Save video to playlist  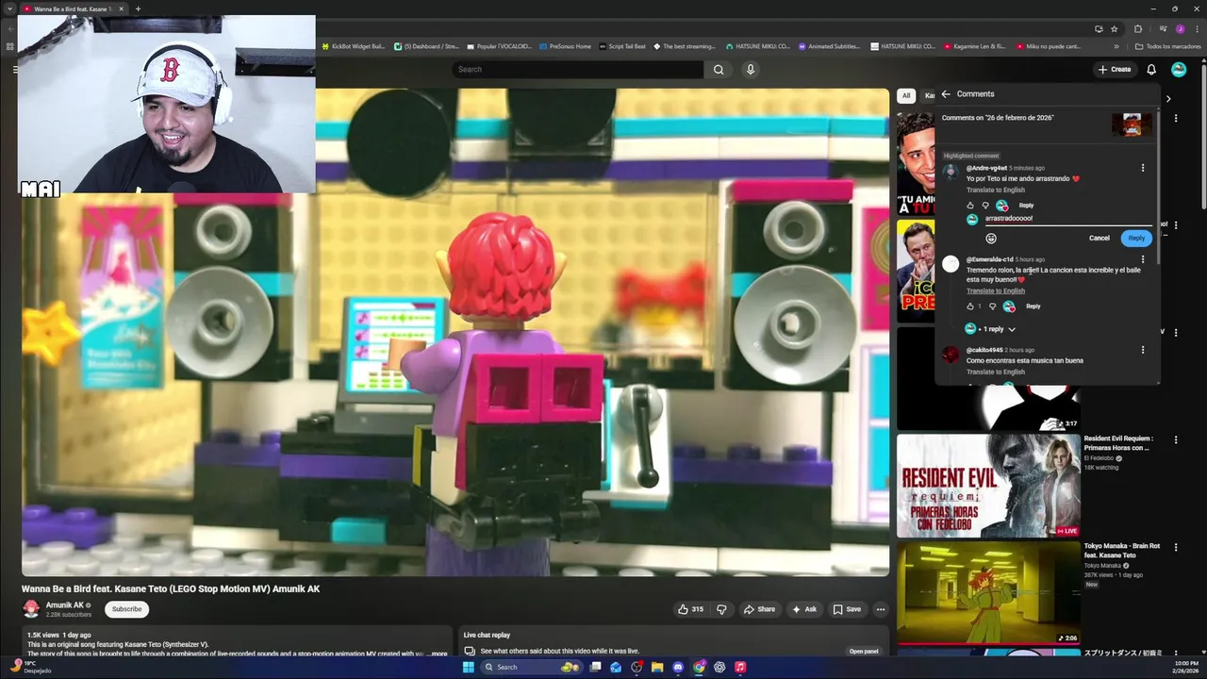coord(847,609)
